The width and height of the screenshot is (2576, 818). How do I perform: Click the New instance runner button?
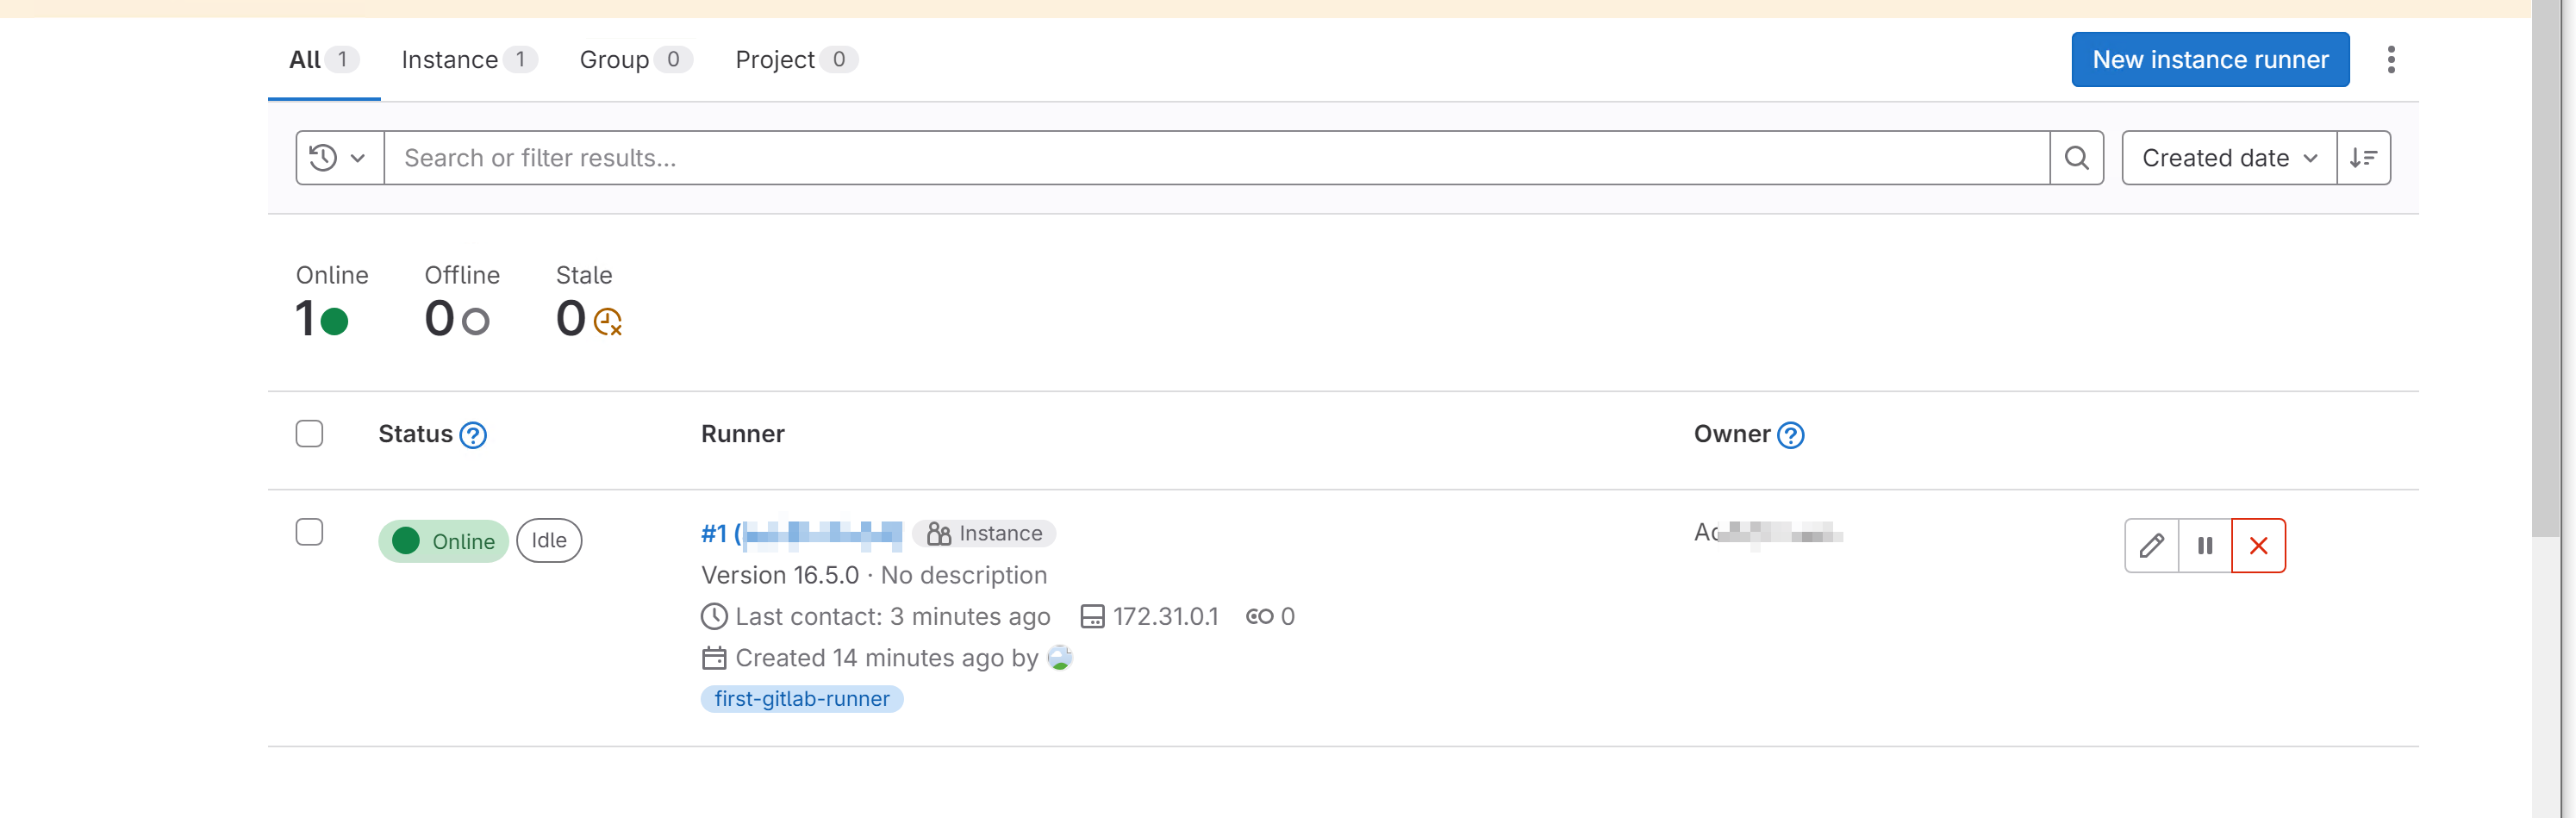click(2209, 60)
